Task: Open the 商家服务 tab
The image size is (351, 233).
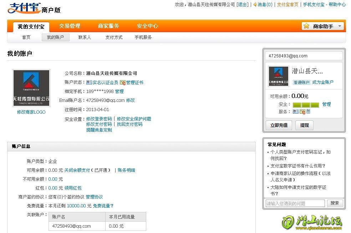Action: [x=108, y=26]
